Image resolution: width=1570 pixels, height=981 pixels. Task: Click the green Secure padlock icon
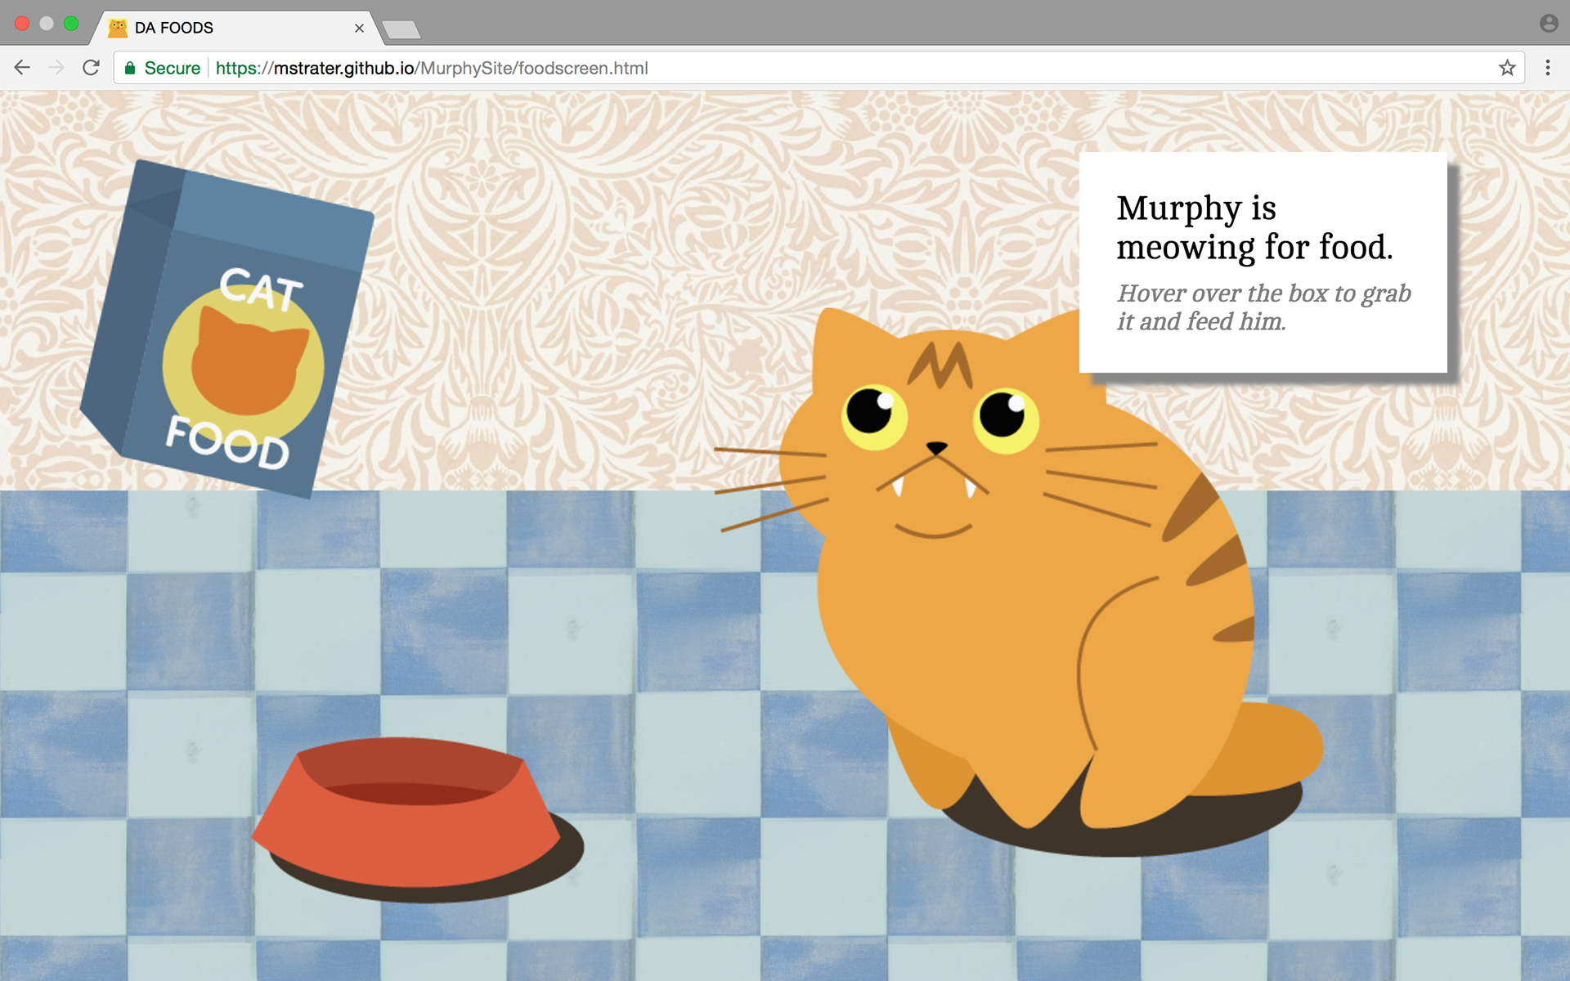129,68
